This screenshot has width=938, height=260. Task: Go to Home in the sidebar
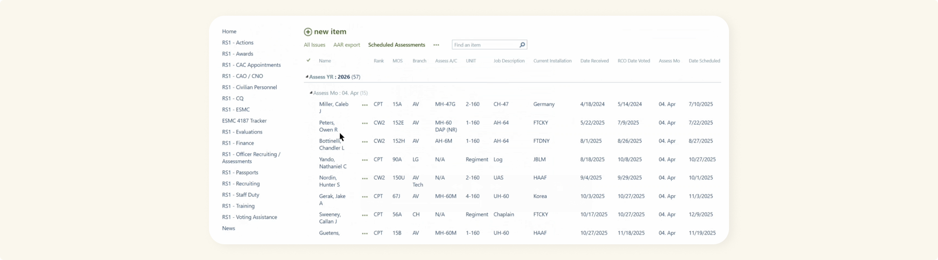(229, 31)
